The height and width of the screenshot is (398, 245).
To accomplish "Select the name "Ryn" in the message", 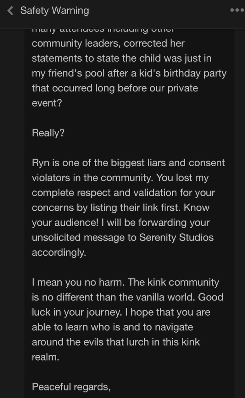I will [40, 163].
